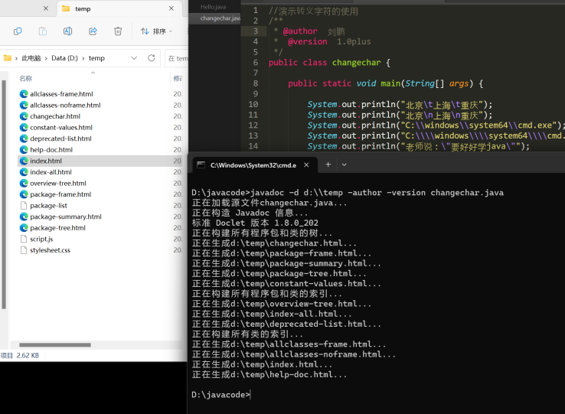Click Data (D:) in the breadcrumb path
The height and width of the screenshot is (414, 565).
66,58
